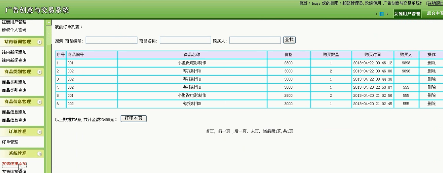Click the right arrow beside the tabs
Screen dimensions: 443x173
pos(387,14)
